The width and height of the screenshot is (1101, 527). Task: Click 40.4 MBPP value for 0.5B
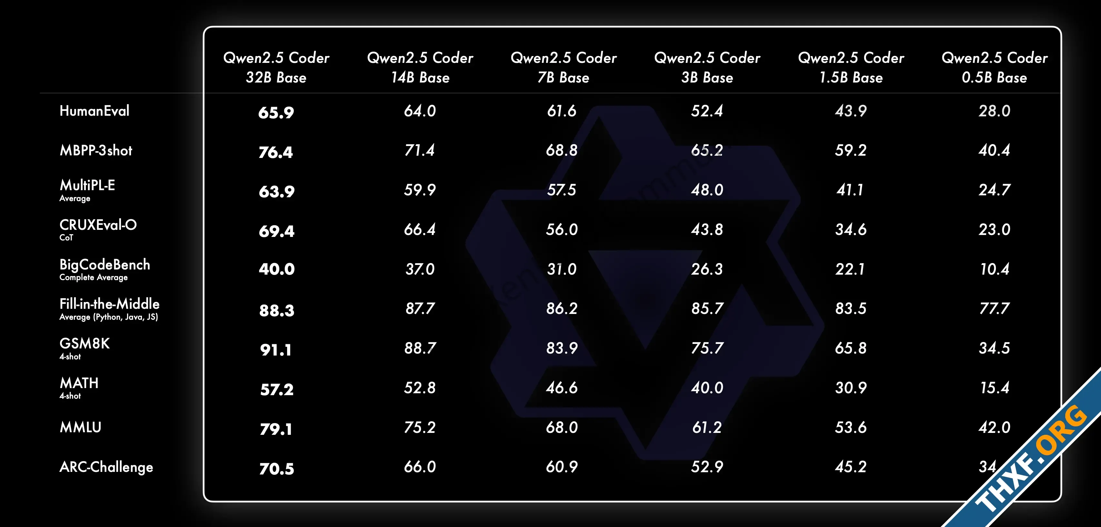tap(995, 150)
